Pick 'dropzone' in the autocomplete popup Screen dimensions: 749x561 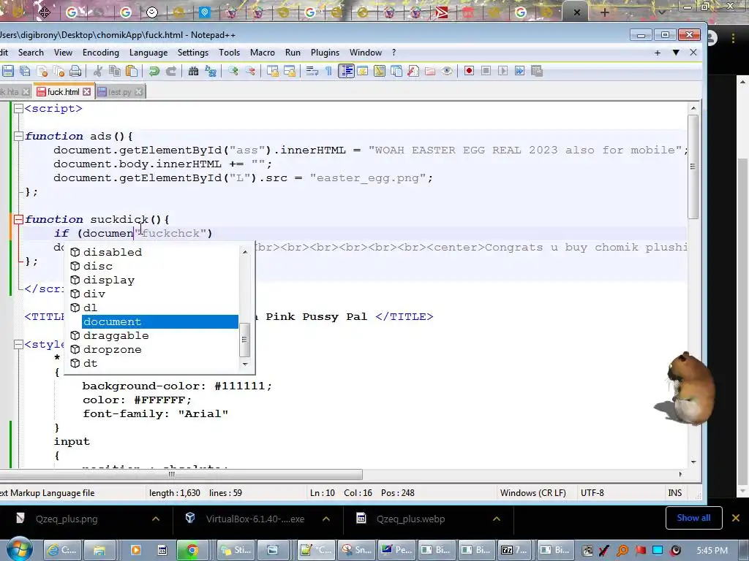click(x=112, y=349)
